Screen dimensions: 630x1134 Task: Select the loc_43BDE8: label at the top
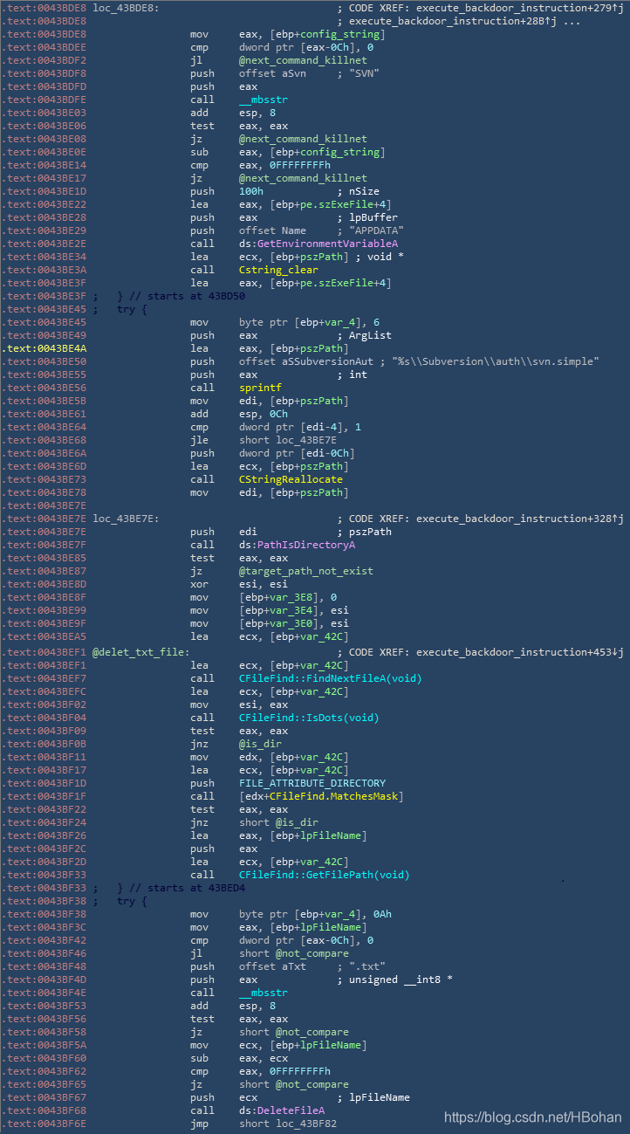coord(126,8)
